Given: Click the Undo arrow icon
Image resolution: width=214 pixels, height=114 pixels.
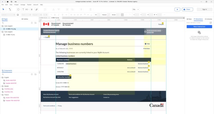Looking at the screenshot, I should (x=11, y=2).
